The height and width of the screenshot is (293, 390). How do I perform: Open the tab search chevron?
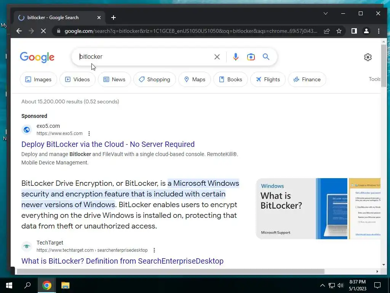click(x=326, y=13)
